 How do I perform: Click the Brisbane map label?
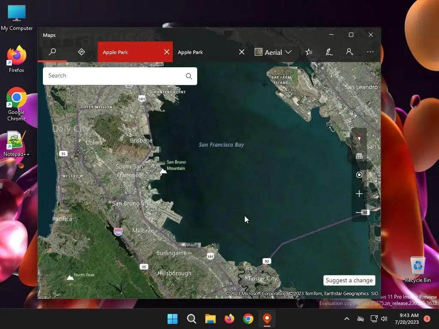click(x=141, y=141)
